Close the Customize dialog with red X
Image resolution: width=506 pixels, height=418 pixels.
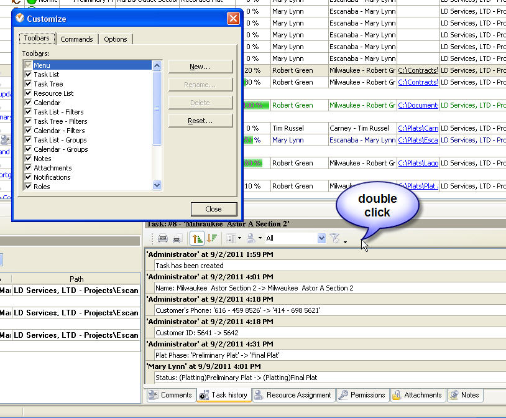233,18
